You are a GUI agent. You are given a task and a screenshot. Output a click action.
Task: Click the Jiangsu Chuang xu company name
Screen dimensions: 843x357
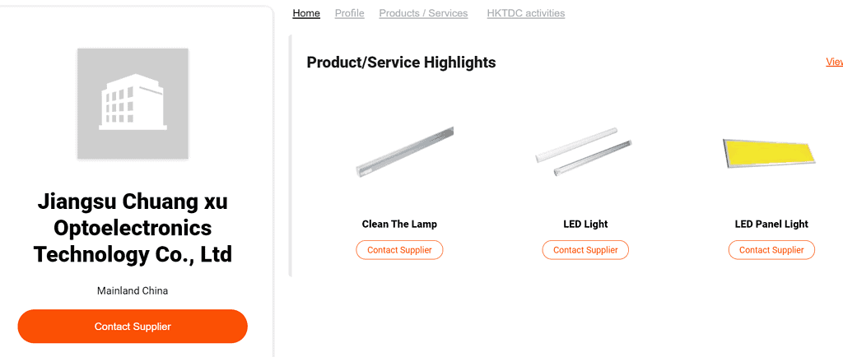[x=133, y=228]
